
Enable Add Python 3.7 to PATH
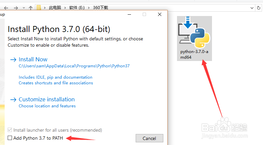point(10,138)
